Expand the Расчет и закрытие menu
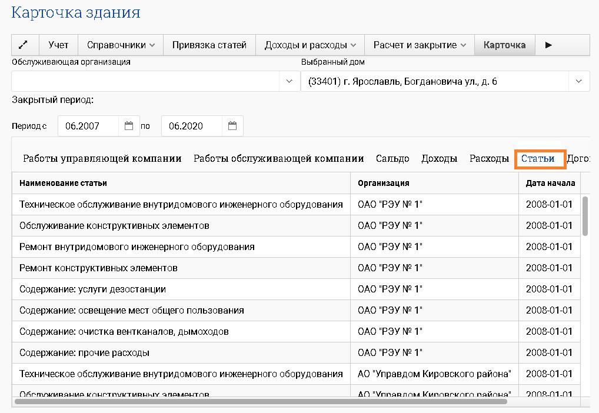The width and height of the screenshot is (599, 413). [x=420, y=45]
